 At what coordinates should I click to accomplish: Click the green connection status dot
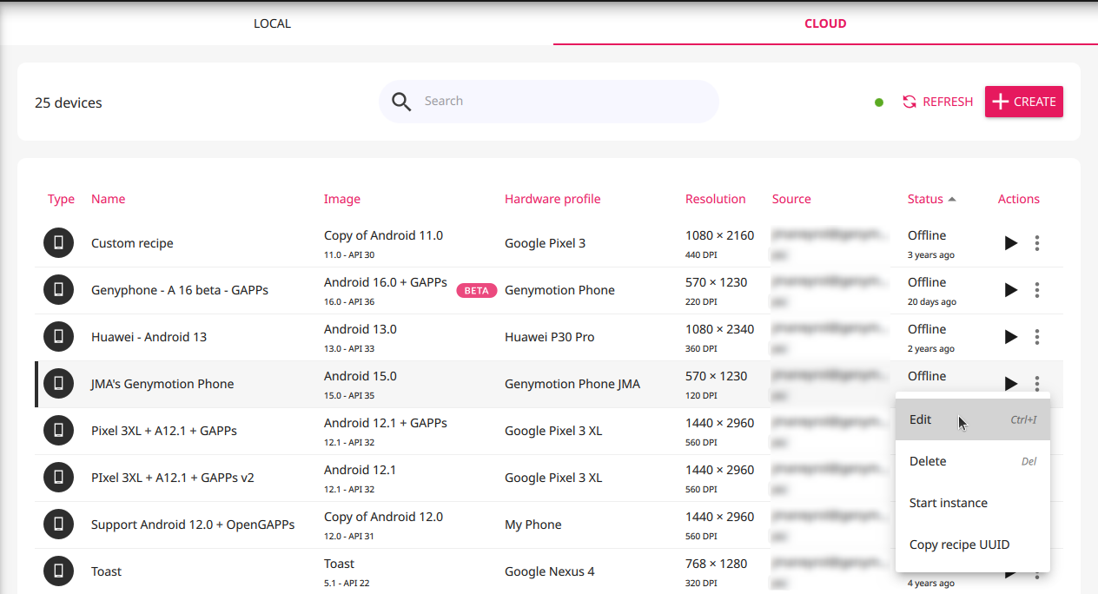click(x=879, y=102)
